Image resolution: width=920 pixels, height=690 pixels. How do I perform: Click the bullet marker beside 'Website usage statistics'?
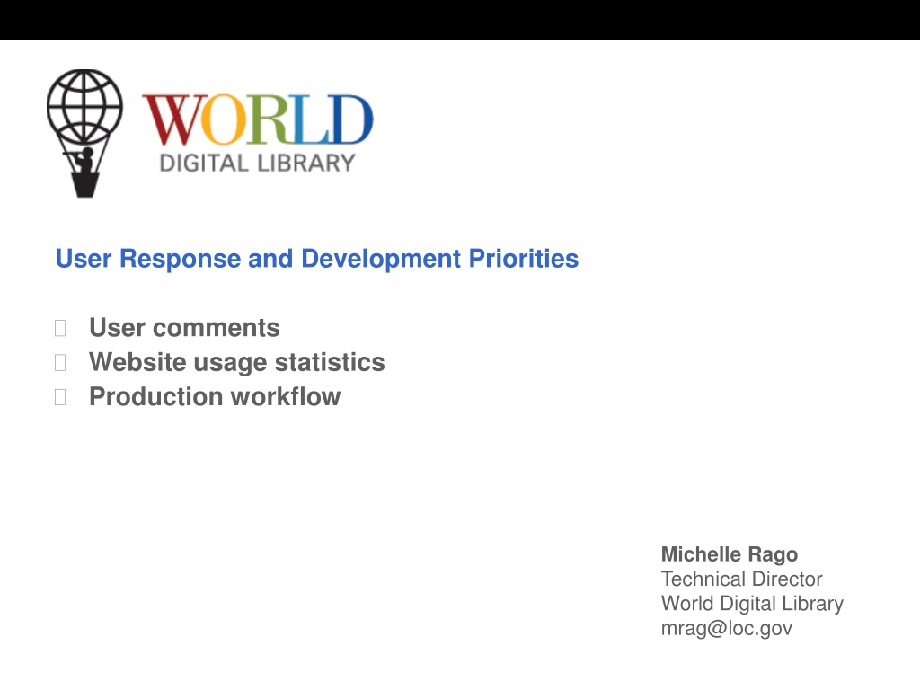coord(60,363)
